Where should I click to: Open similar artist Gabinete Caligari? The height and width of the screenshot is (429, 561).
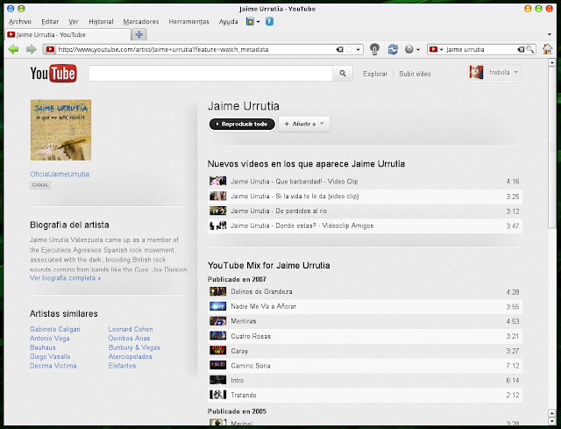tap(55, 329)
